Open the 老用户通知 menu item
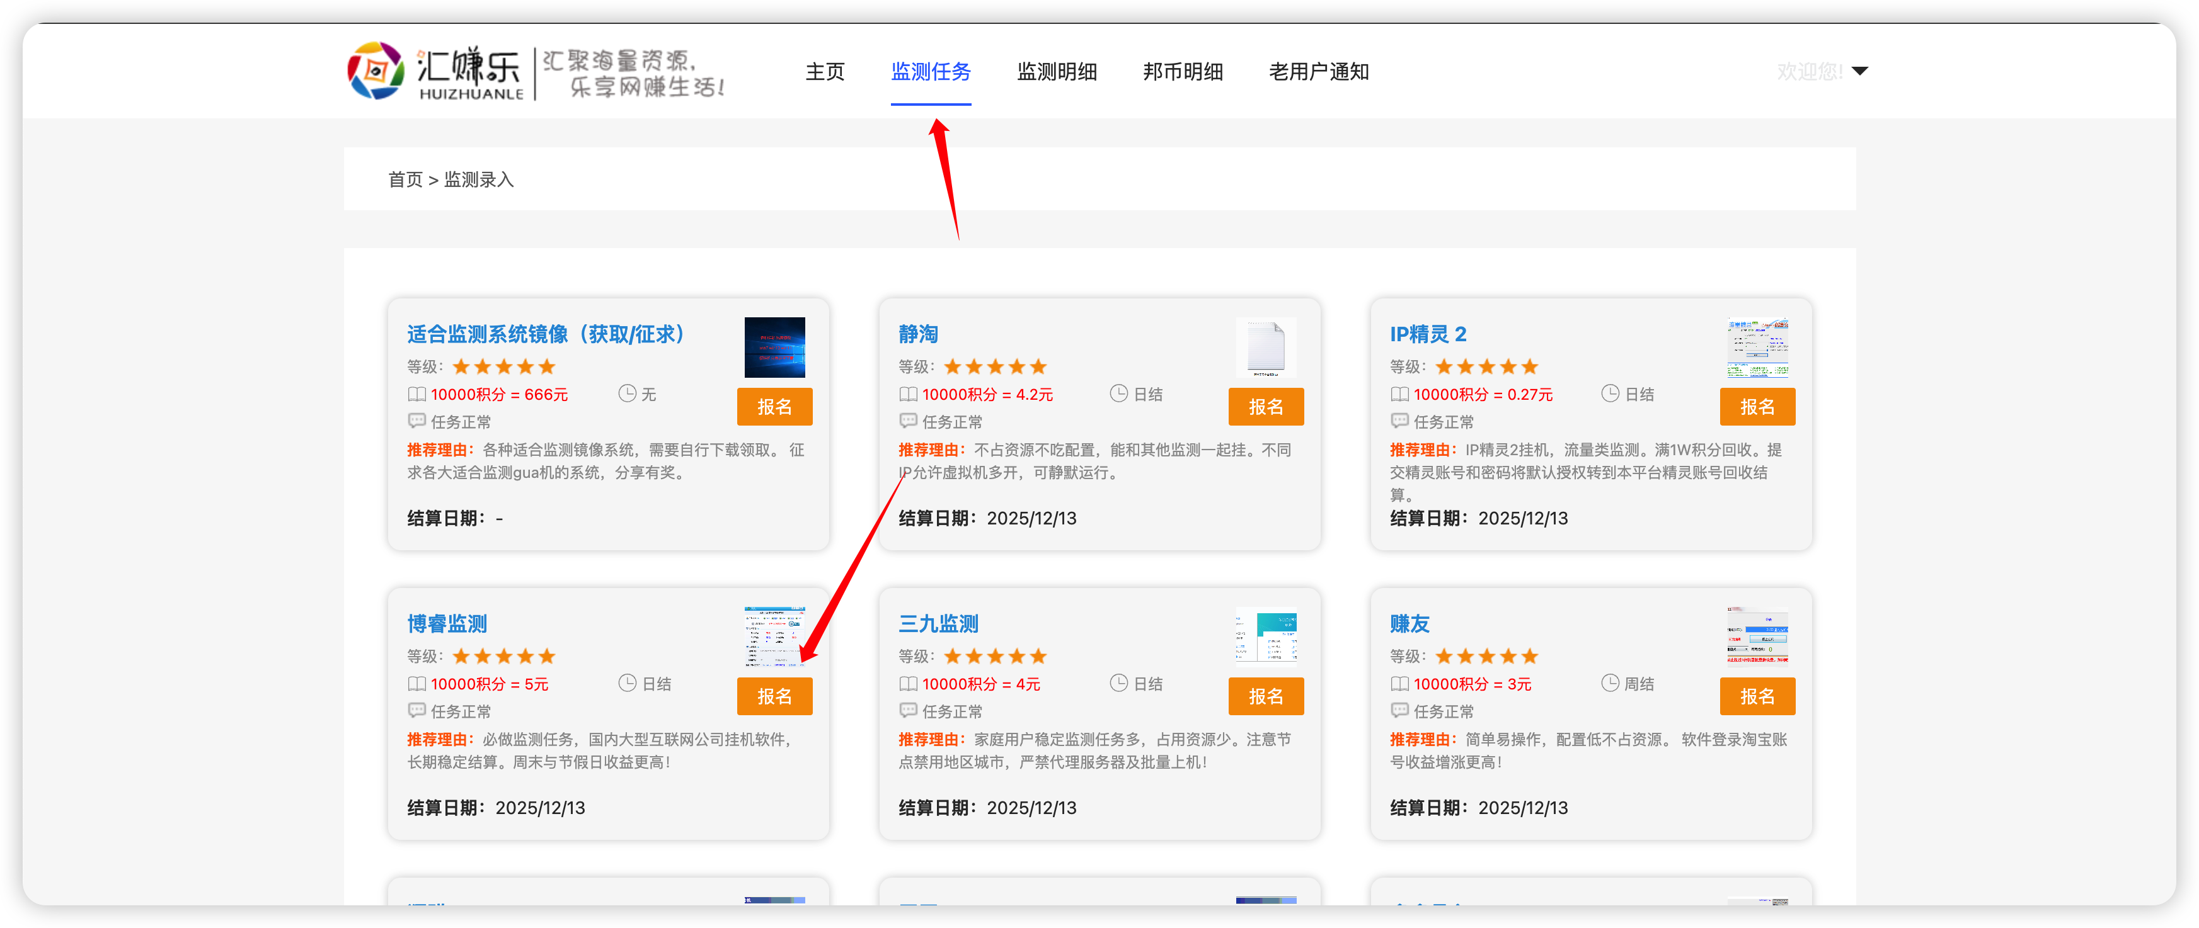 tap(1318, 72)
